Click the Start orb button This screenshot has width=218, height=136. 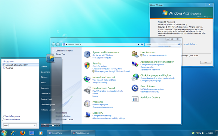(x=4, y=133)
